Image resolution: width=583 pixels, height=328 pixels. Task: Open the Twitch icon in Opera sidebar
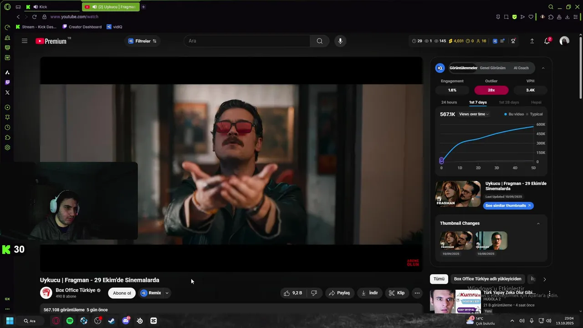(7, 82)
